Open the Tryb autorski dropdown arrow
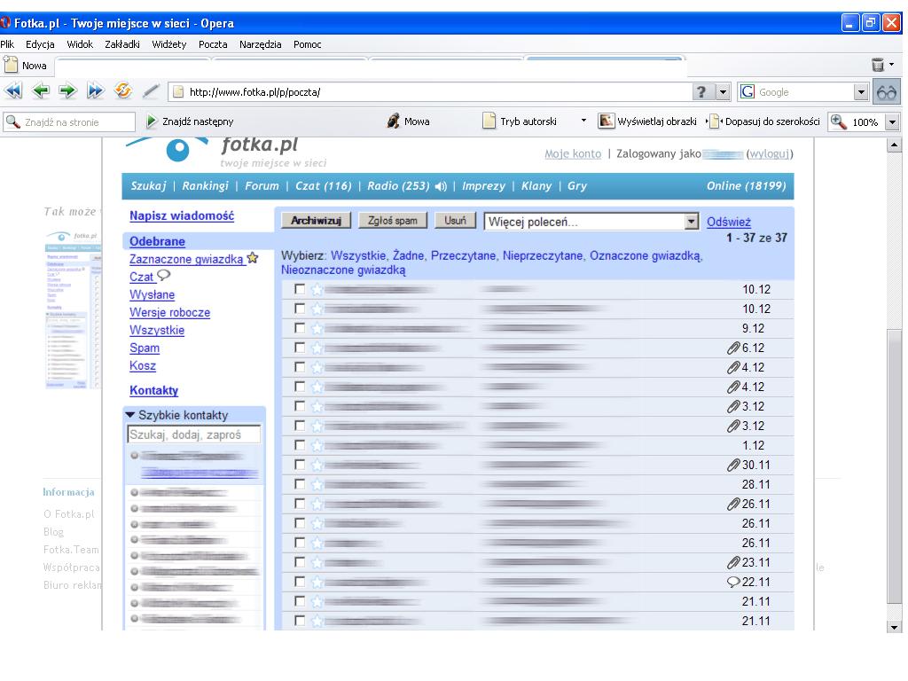Screen dimensions: 908x681 pyautogui.click(x=583, y=121)
